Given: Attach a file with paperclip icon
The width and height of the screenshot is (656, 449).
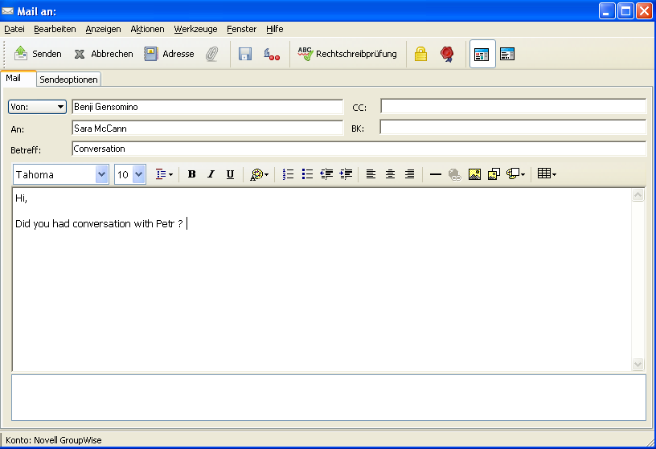Looking at the screenshot, I should tap(212, 54).
